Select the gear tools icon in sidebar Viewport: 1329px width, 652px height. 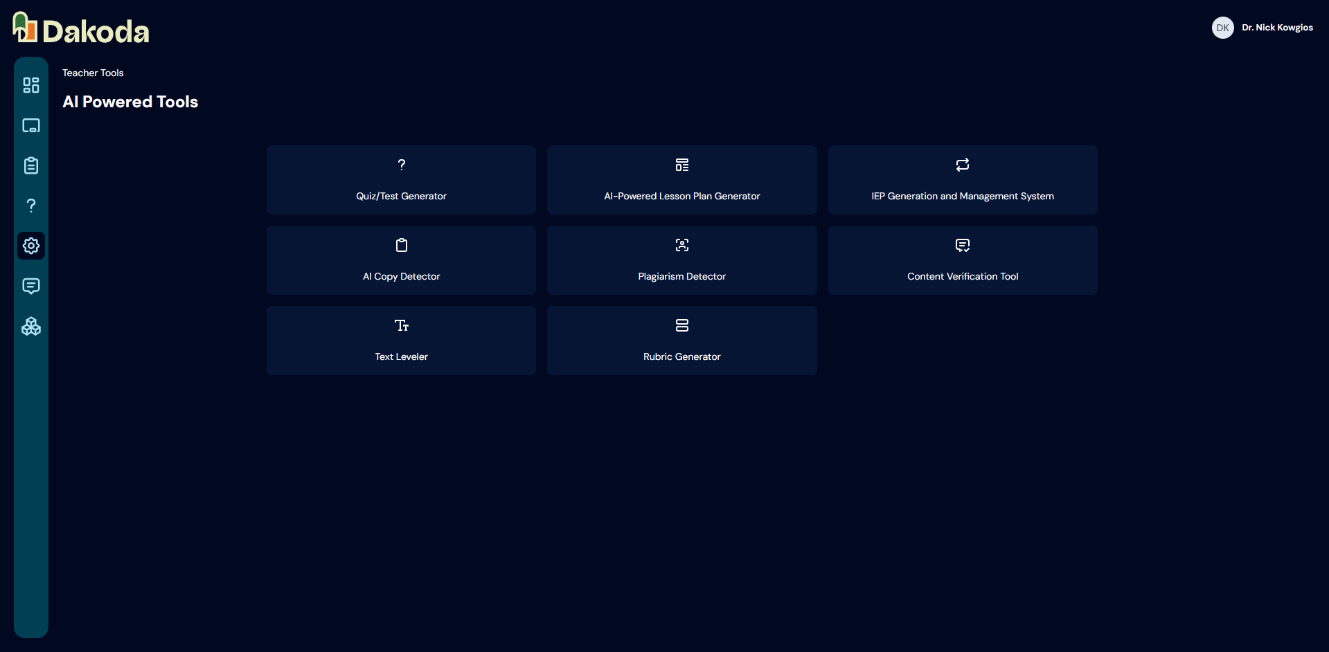pos(31,246)
